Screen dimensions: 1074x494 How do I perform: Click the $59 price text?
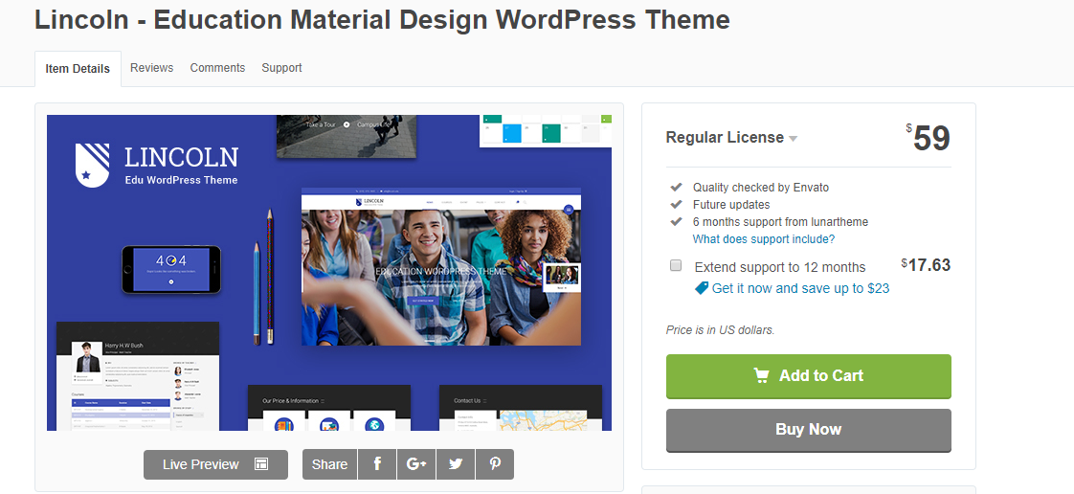pyautogui.click(x=929, y=138)
